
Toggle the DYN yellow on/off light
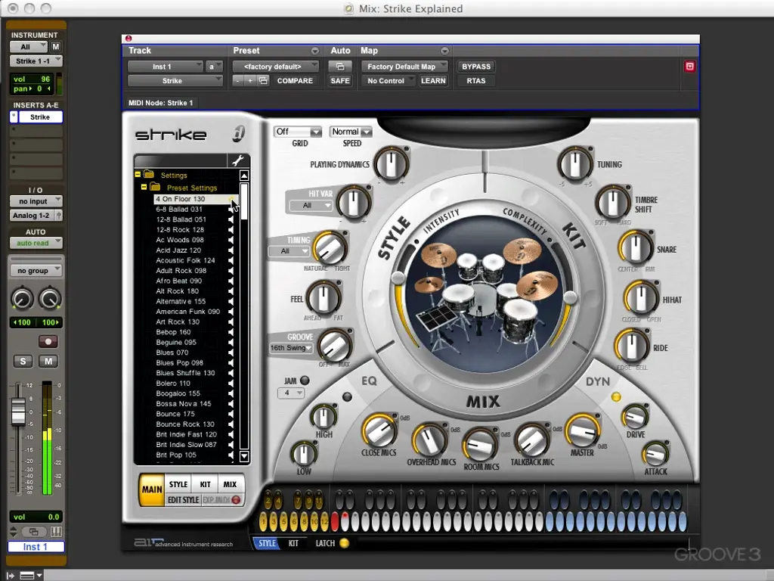pos(616,396)
